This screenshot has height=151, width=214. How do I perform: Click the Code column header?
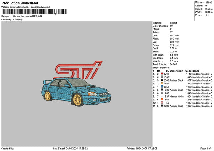pos(188,71)
